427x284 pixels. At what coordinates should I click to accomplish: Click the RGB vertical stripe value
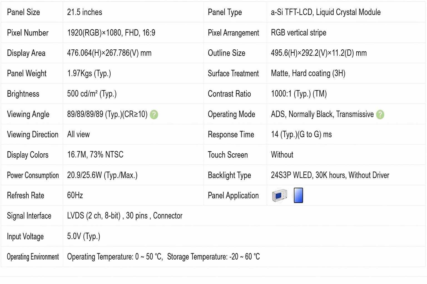pyautogui.click(x=299, y=33)
